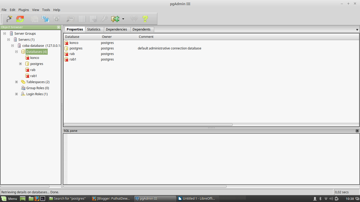Click the Create new object toolbar icon
The image size is (360, 202).
[x=46, y=19]
